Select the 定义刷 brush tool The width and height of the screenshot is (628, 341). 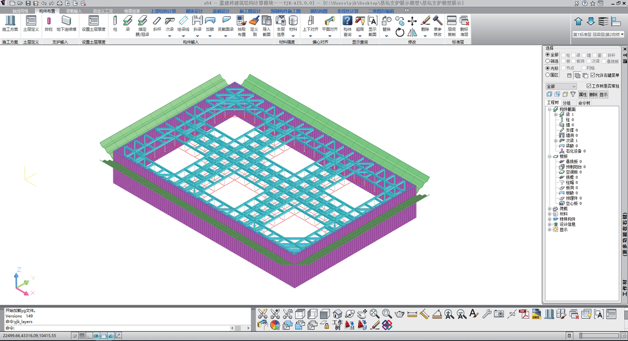click(x=254, y=26)
